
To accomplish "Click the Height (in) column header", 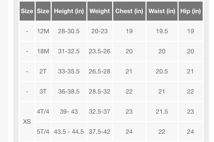I will 69,11.
